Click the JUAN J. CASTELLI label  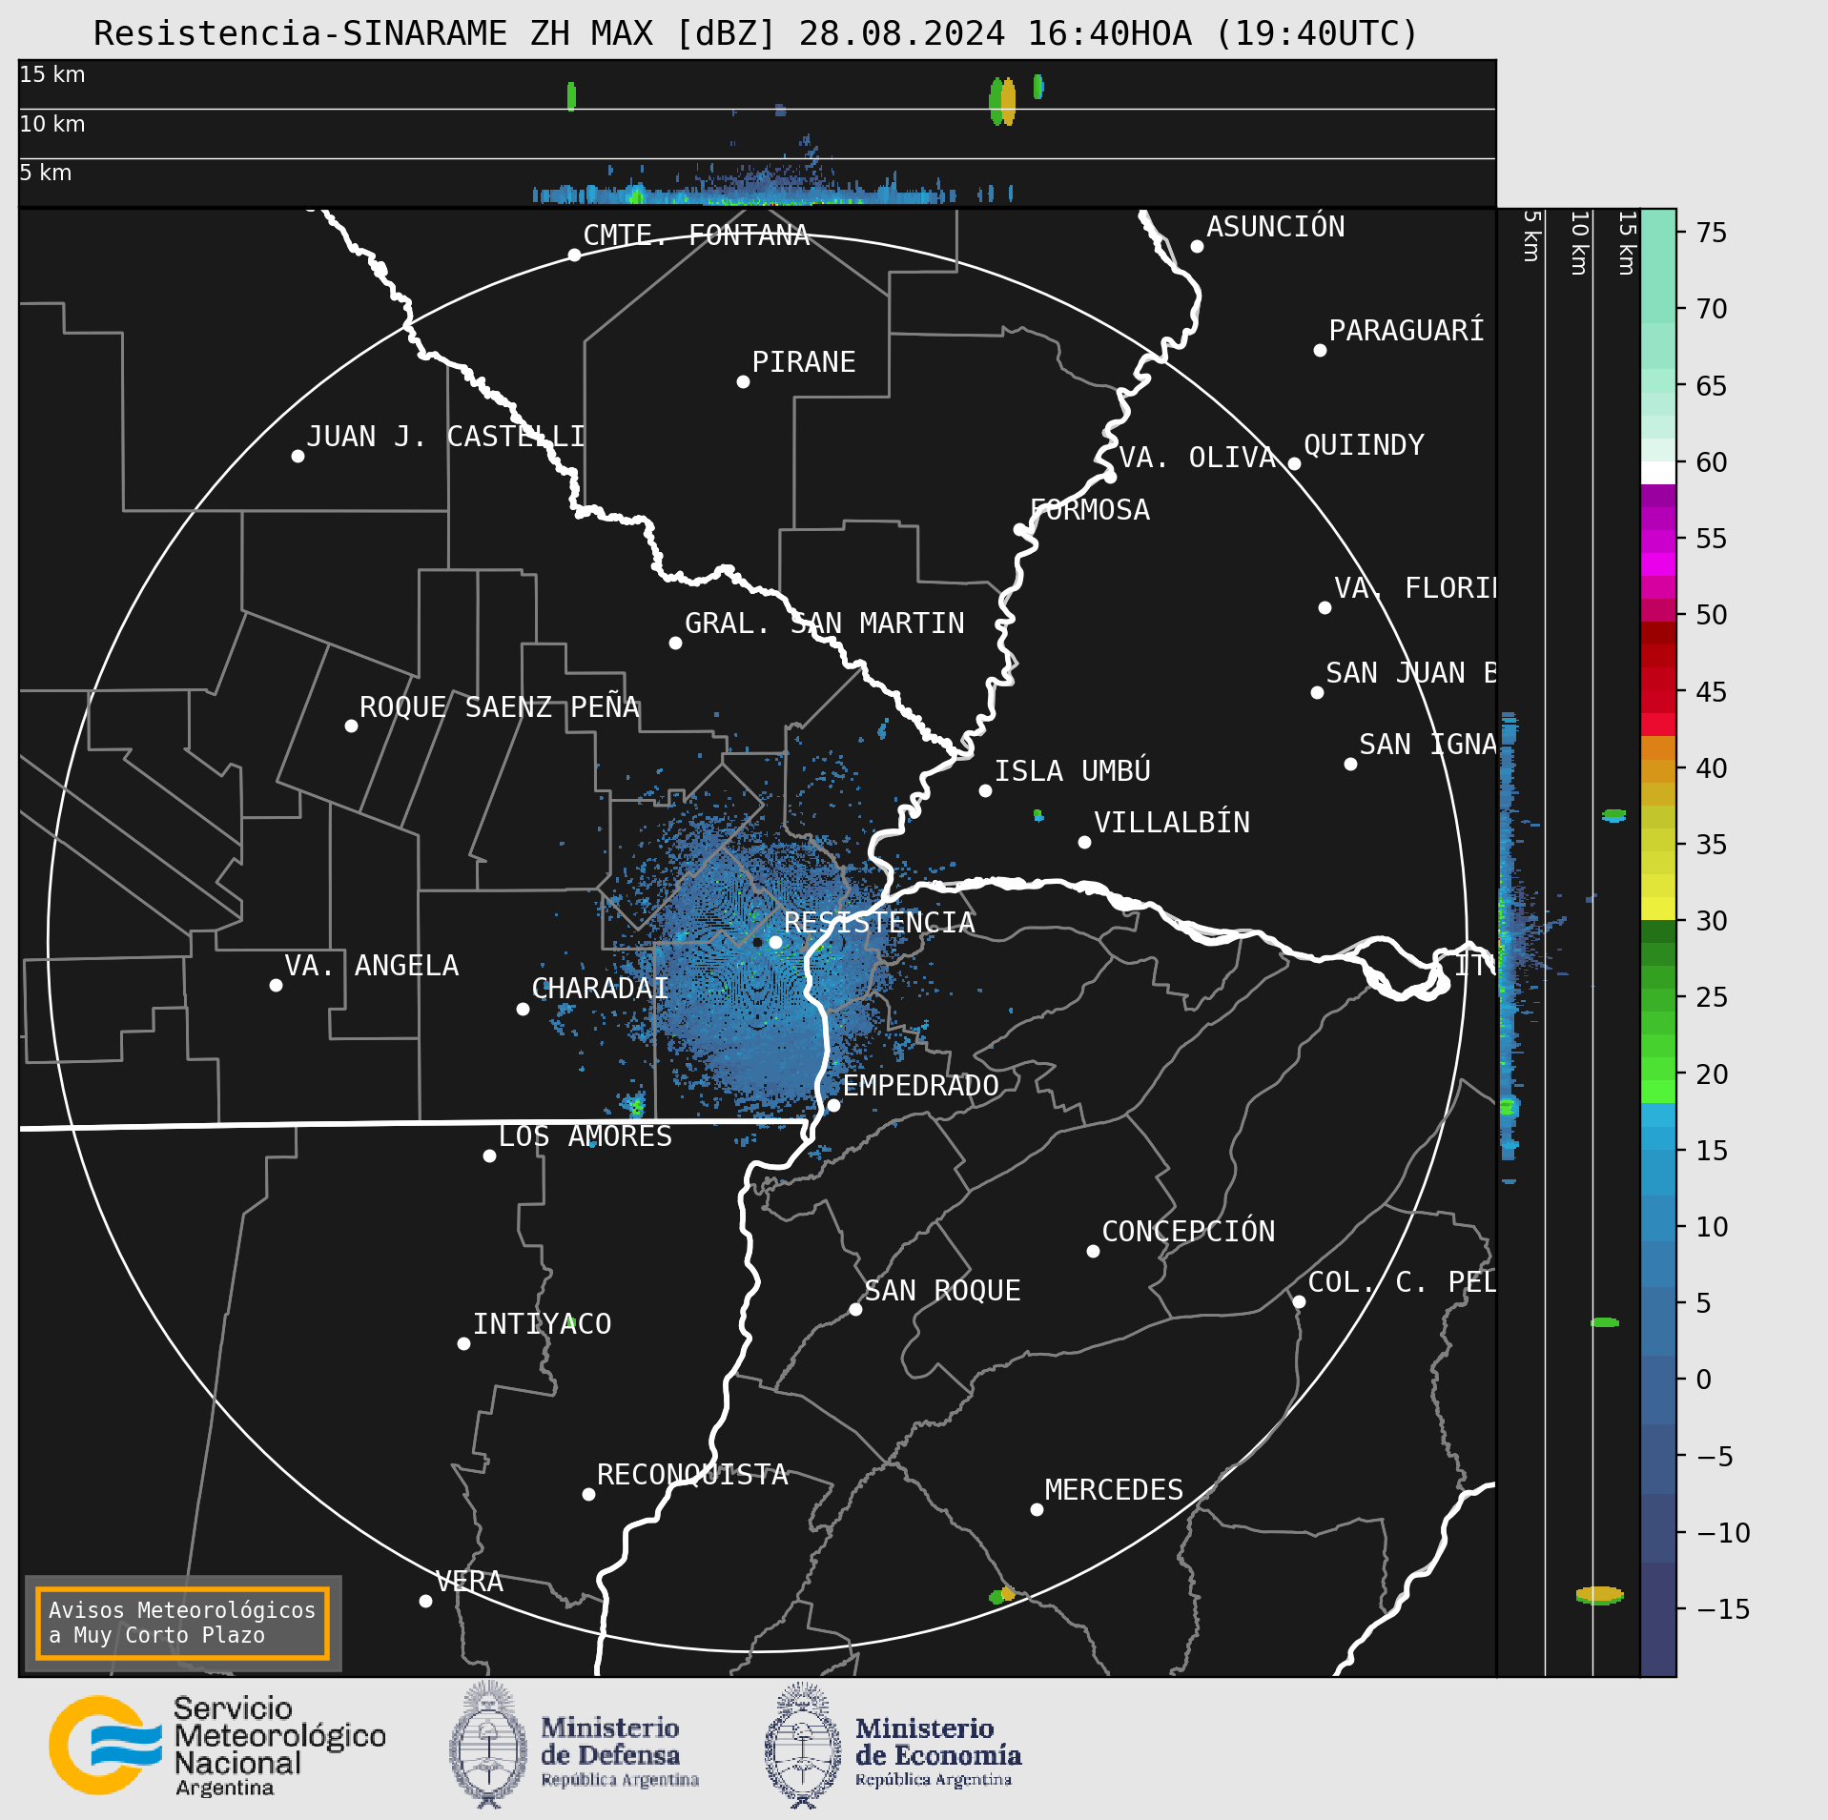(445, 437)
